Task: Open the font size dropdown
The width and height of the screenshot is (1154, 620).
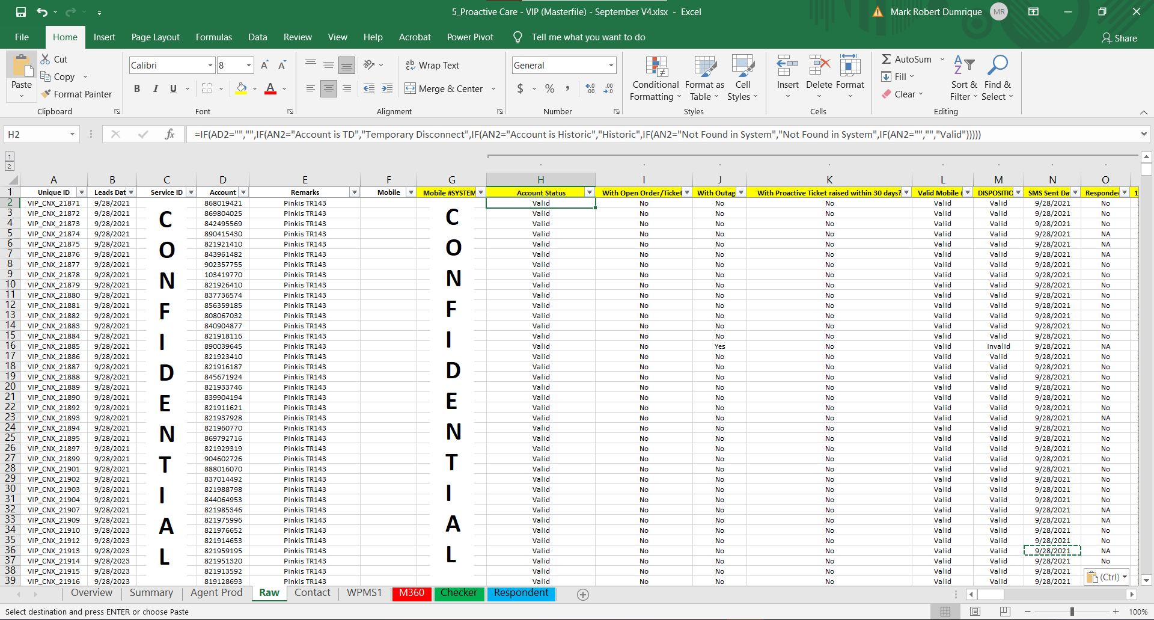Action: point(249,65)
